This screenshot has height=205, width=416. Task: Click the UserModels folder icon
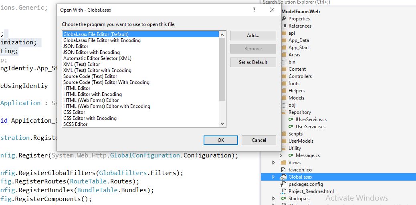pyautogui.click(x=284, y=141)
